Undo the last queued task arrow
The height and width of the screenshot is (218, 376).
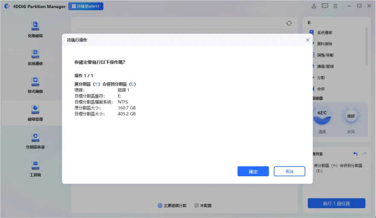point(356,154)
